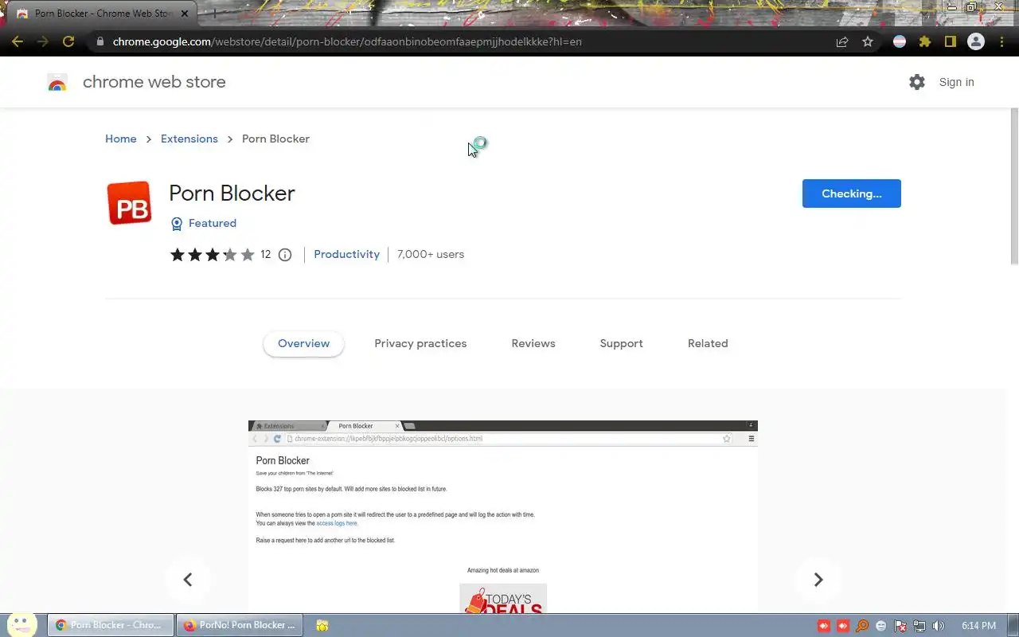Click the Checking... install button
Viewport: 1019px width, 637px height.
click(x=852, y=193)
